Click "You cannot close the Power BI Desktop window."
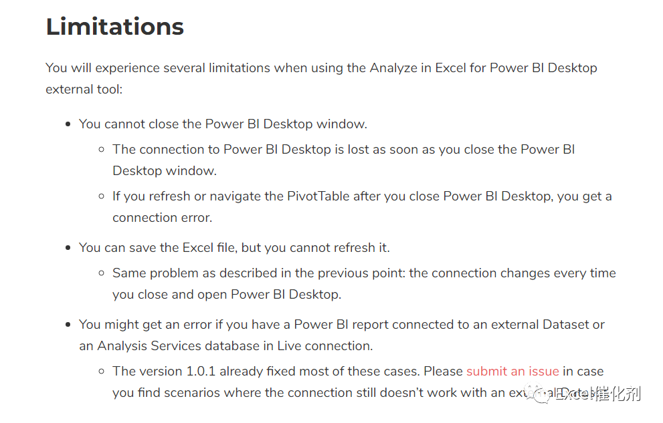Screen dimensions: 663x423 (x=223, y=124)
